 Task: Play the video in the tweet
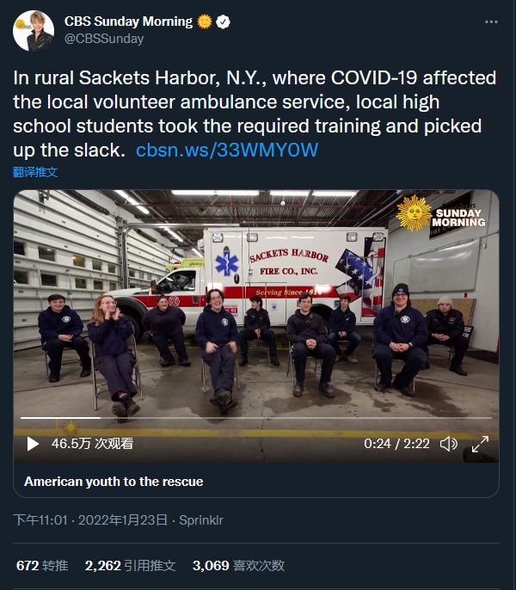[x=34, y=444]
